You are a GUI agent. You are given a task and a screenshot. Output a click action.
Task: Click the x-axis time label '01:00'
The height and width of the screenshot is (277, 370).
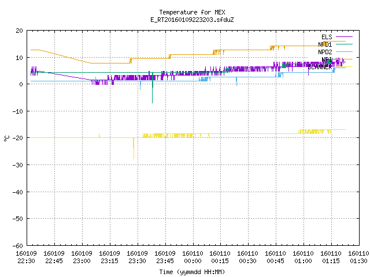(303, 261)
